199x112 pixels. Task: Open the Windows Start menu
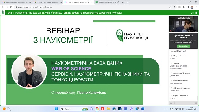pyautogui.click(x=56, y=109)
